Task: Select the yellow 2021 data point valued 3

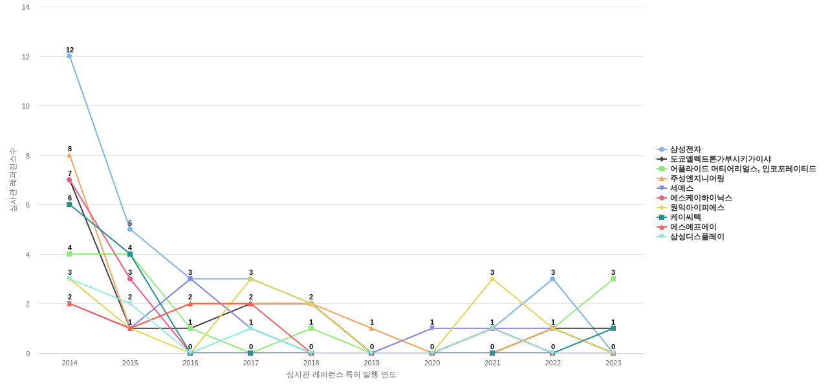Action: pos(492,279)
